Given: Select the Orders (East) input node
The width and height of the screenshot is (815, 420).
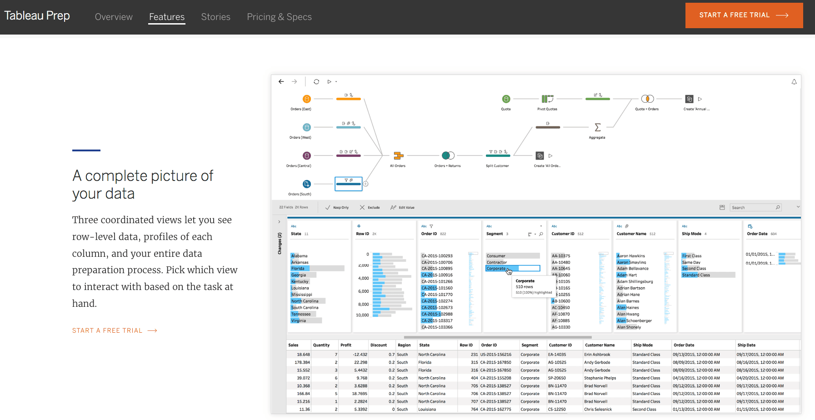Looking at the screenshot, I should click(307, 99).
